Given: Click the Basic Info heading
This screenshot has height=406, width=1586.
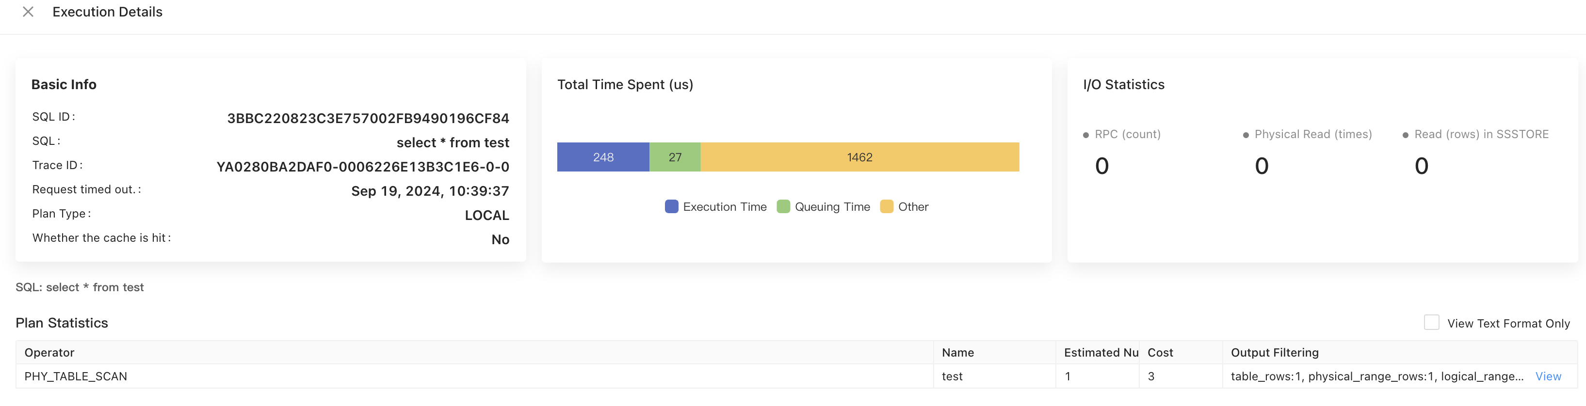Looking at the screenshot, I should point(64,84).
